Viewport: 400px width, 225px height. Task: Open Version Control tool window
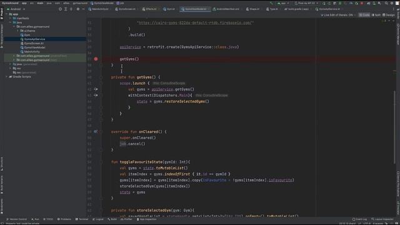16,219
